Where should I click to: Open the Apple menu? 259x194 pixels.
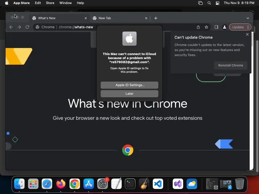point(7,3)
